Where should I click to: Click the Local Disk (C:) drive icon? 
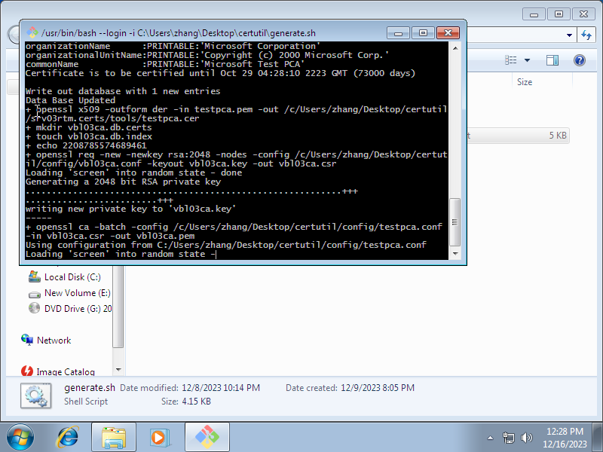(35, 276)
